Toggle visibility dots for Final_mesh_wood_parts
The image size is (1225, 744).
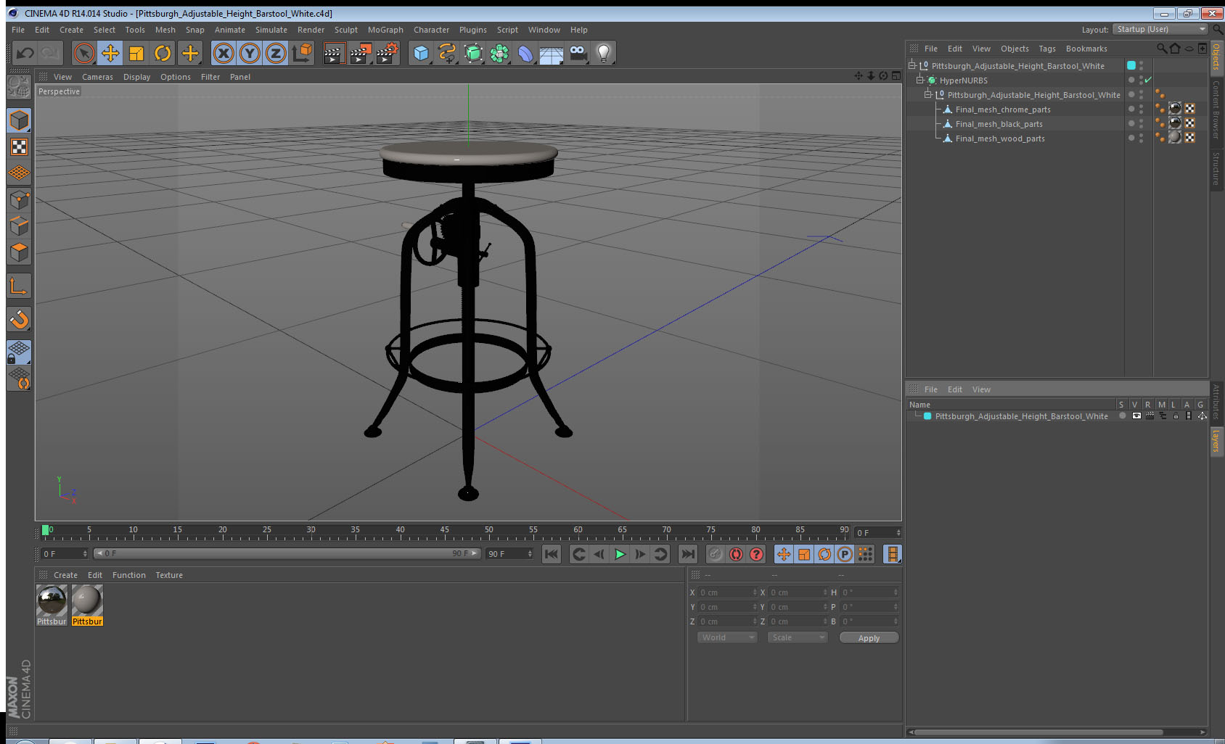point(1142,139)
